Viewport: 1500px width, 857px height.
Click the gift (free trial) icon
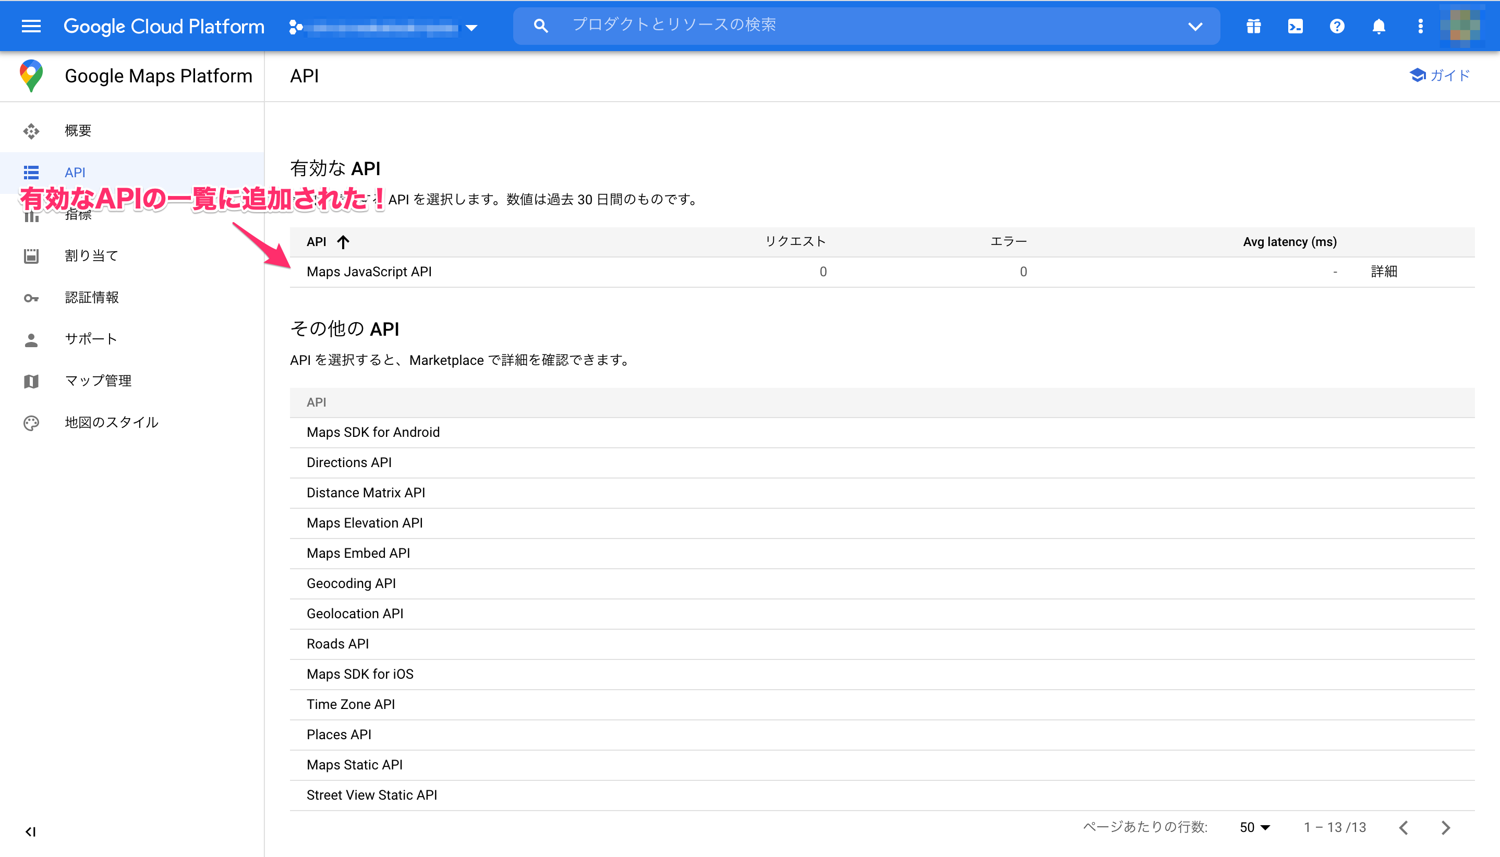(1253, 26)
